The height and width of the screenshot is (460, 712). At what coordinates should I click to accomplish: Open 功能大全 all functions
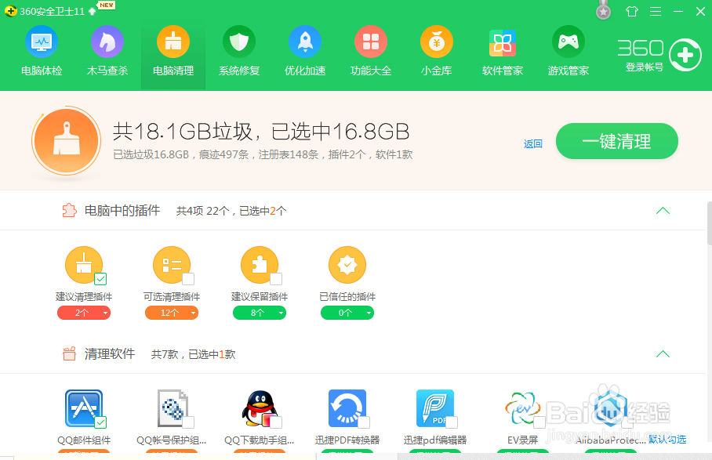point(371,51)
